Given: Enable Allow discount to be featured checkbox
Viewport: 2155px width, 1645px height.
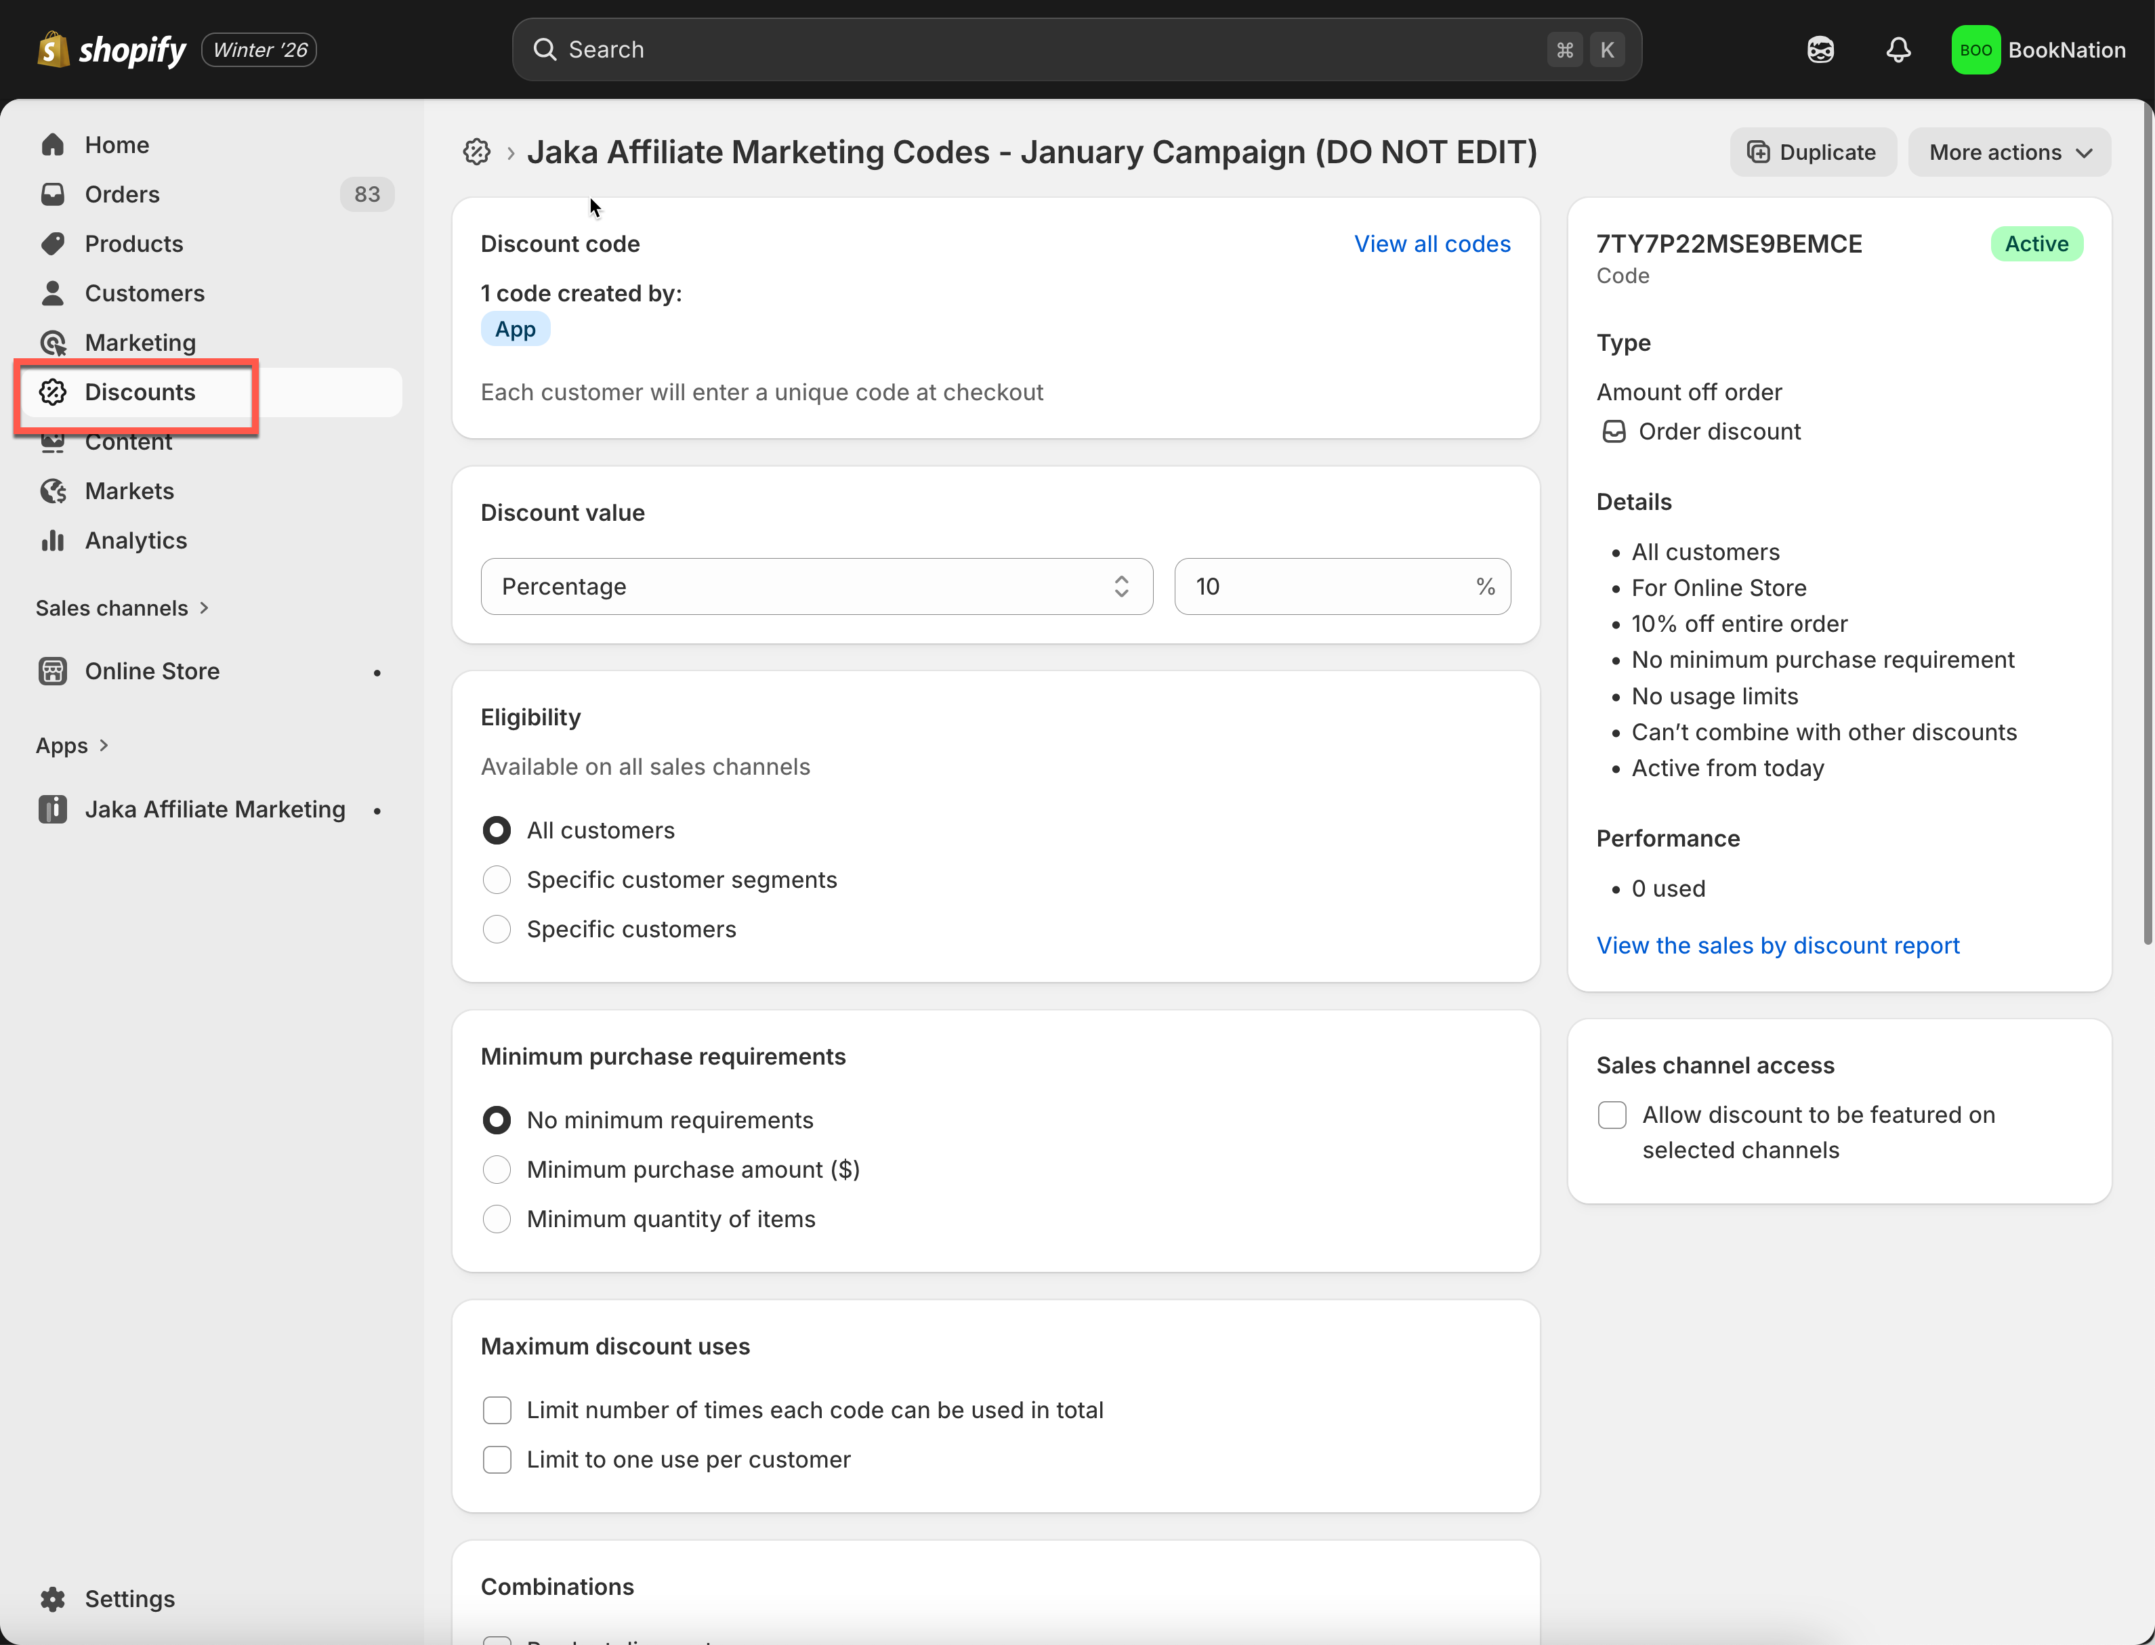Looking at the screenshot, I should pos(1612,1115).
